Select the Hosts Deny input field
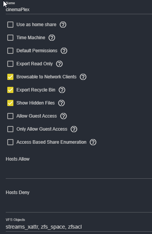 point(79,205)
